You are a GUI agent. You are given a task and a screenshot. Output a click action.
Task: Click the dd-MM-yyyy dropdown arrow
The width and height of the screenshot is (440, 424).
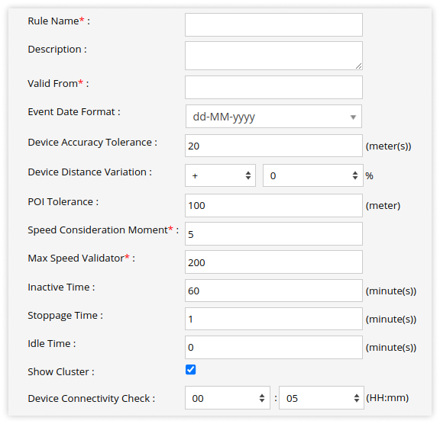point(353,117)
